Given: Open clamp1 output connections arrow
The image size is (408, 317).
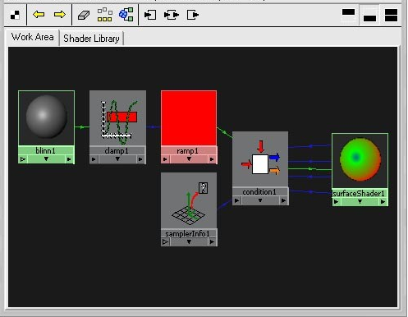Looking at the screenshot, I should [x=140, y=159].
